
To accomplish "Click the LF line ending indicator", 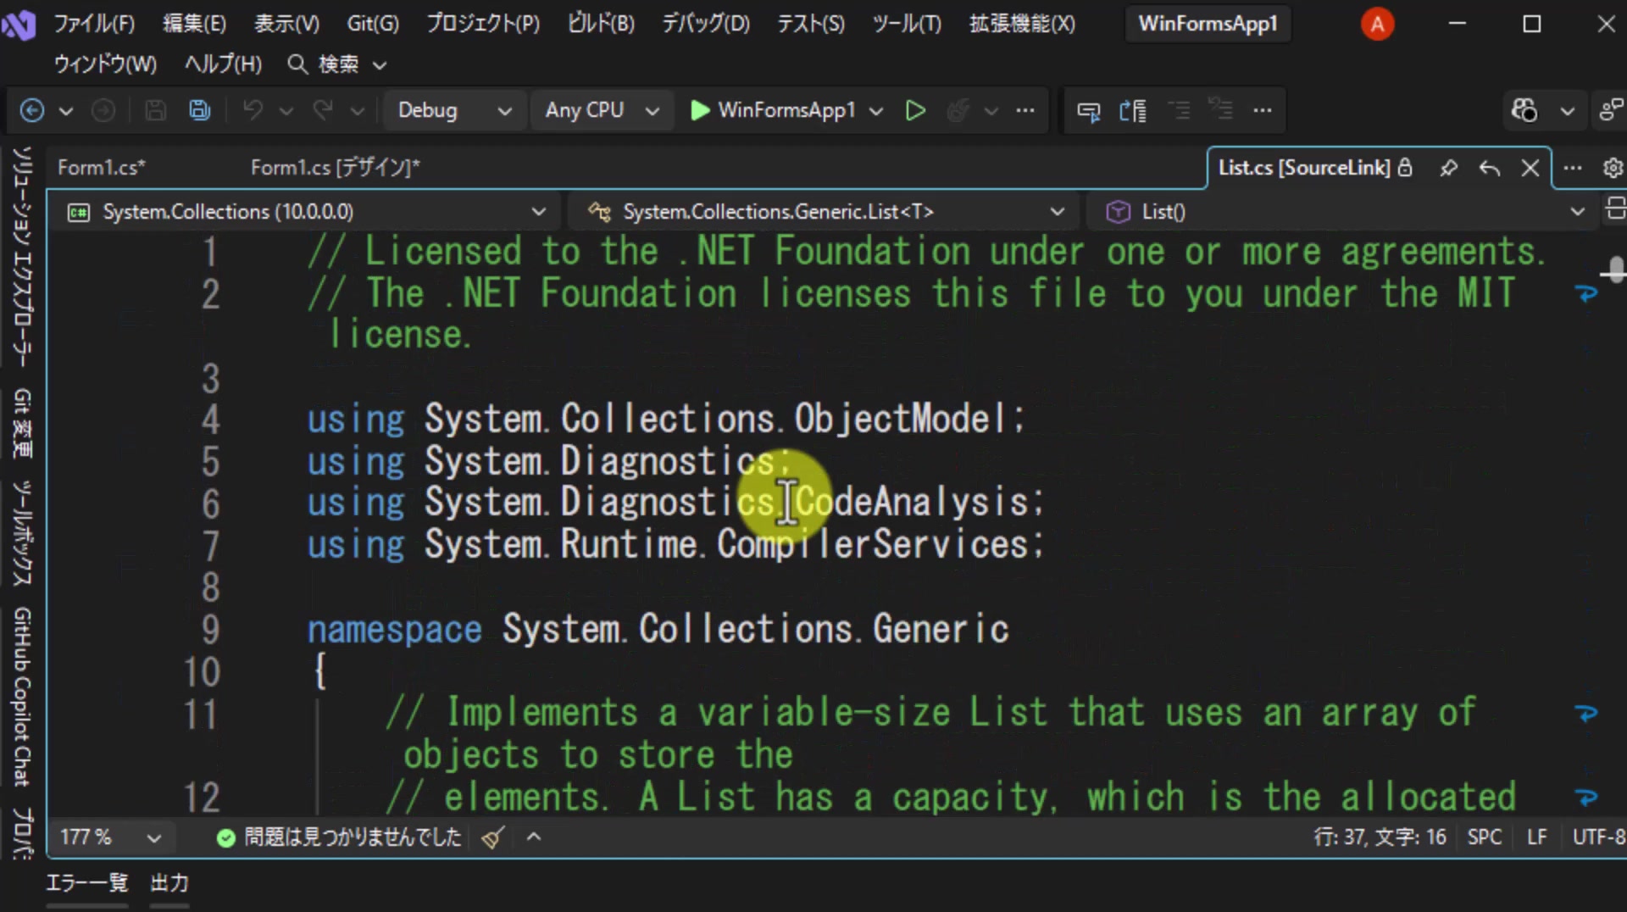I will click(x=1536, y=837).
